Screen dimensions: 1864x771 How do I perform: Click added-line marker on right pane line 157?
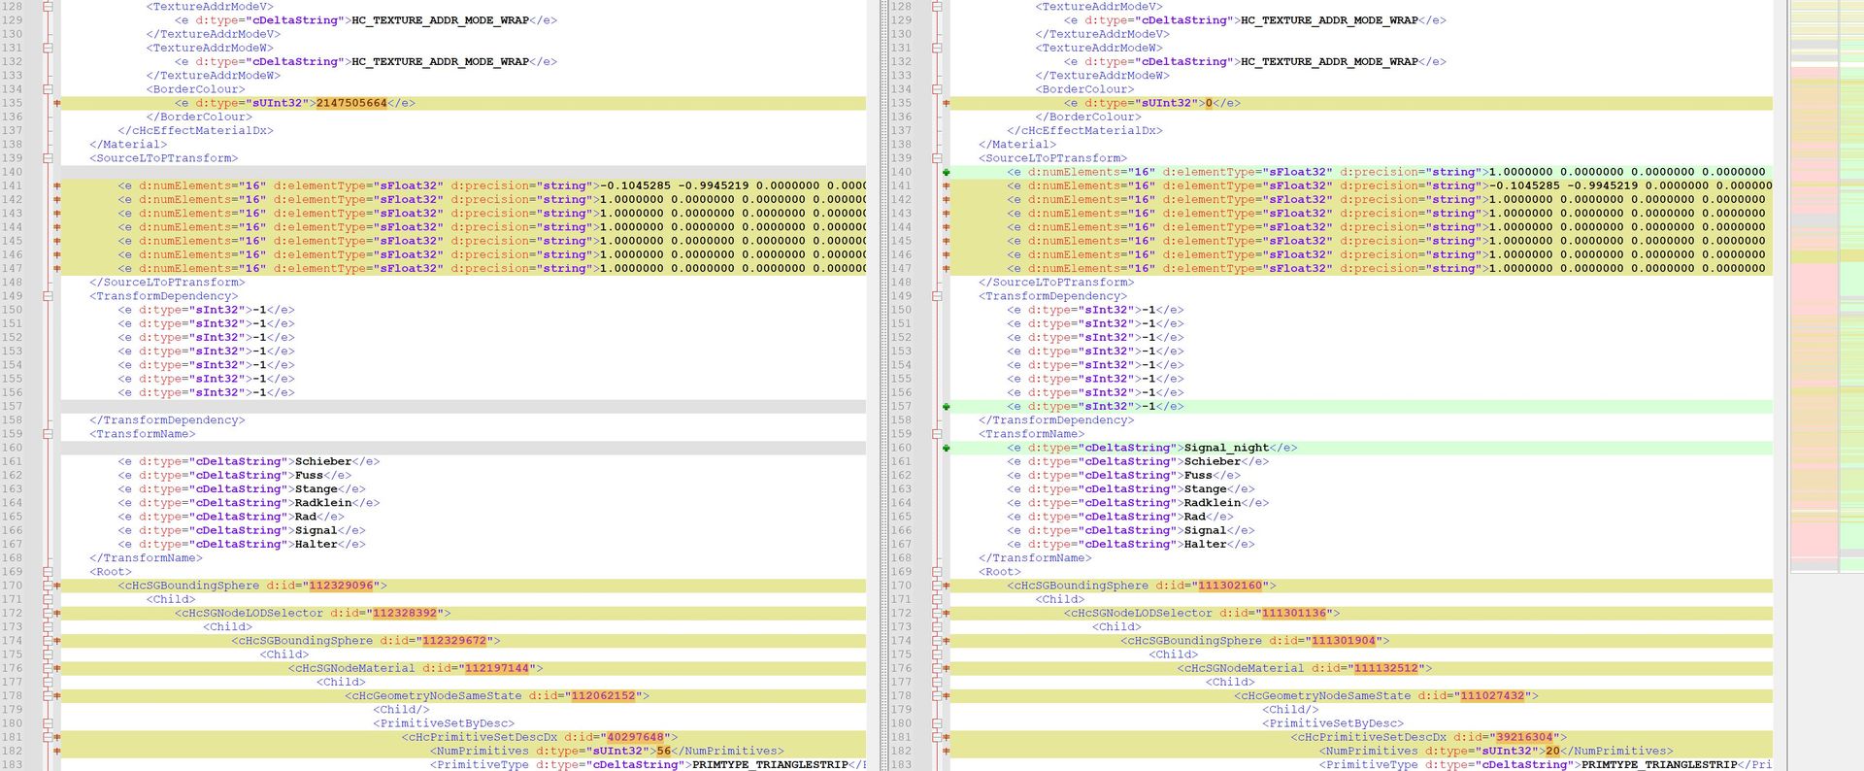(946, 407)
